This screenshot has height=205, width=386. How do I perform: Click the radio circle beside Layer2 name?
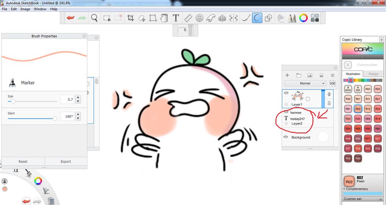(x=286, y=123)
